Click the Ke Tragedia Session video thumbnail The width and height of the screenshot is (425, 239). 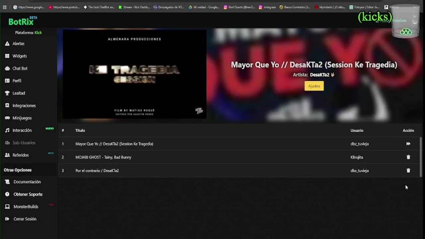(x=134, y=74)
